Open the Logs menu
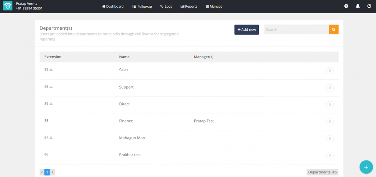 [166, 7]
